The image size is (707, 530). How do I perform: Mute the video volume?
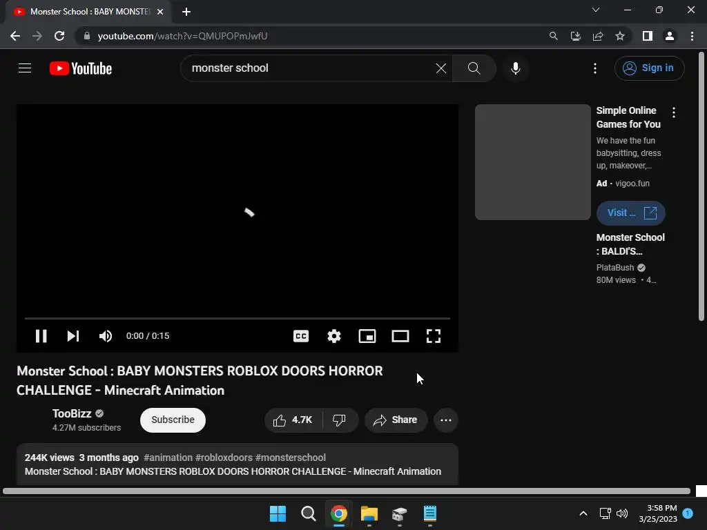[x=106, y=336]
